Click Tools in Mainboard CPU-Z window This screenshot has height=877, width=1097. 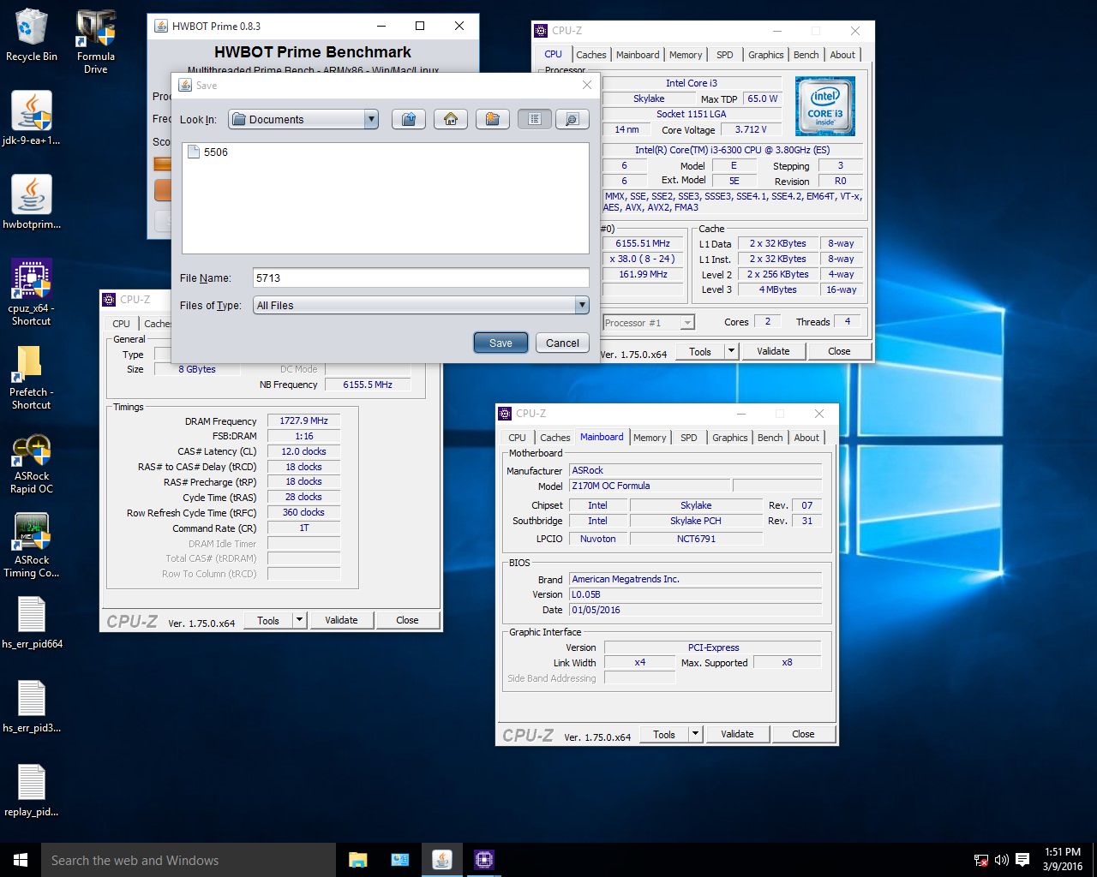pos(664,734)
